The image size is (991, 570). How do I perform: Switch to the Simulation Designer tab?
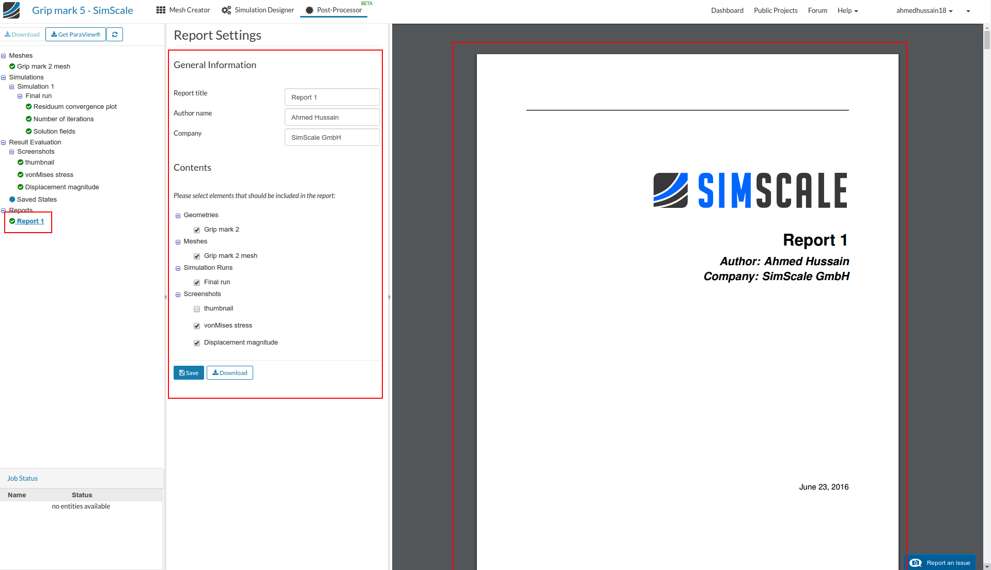coord(258,10)
